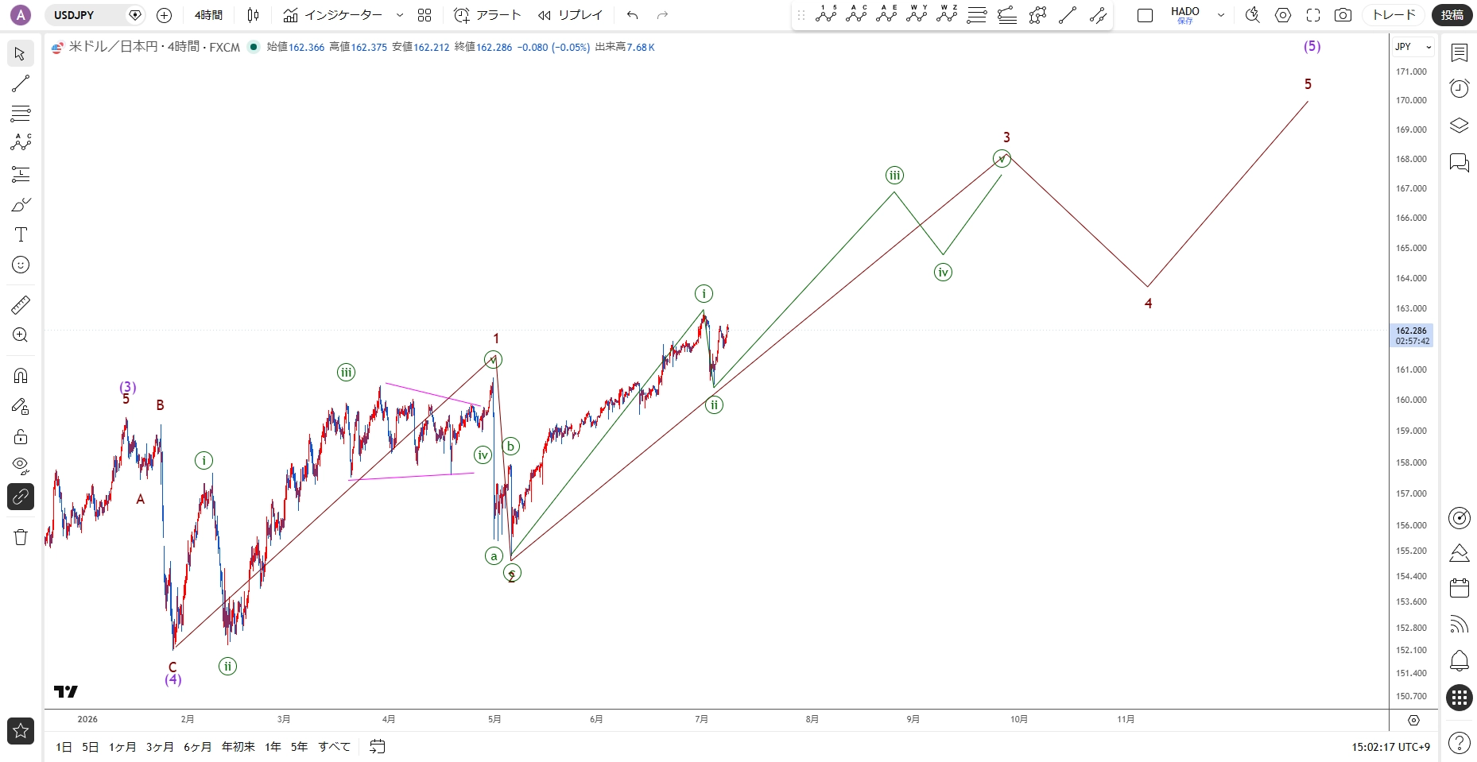Image resolution: width=1477 pixels, height=762 pixels.
Task: Open the Fibonacci retracement tool
Action: click(x=21, y=114)
